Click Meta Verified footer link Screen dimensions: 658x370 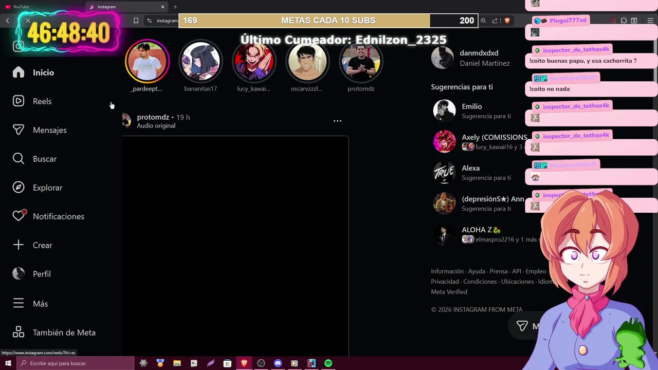point(449,292)
